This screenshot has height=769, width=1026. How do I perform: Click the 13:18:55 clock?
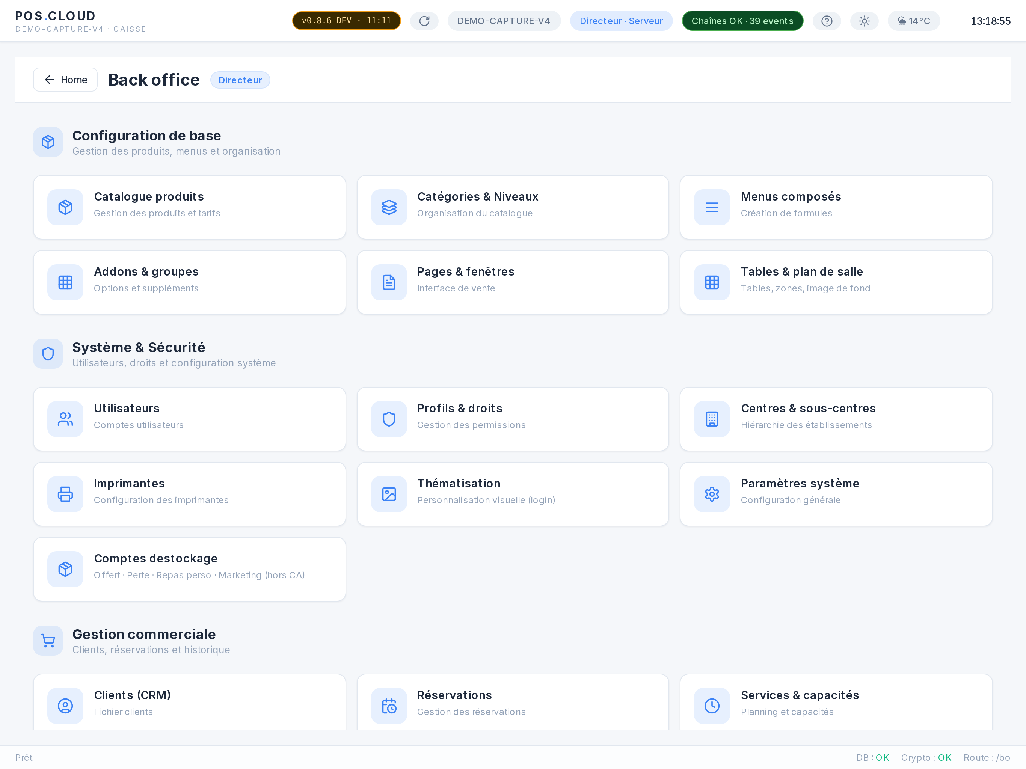(990, 21)
